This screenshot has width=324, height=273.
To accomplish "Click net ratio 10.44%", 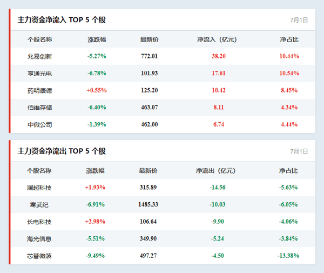I will pos(289,56).
